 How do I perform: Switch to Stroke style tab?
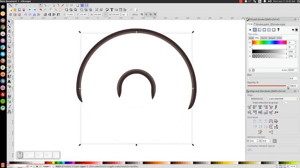(x=277, y=24)
